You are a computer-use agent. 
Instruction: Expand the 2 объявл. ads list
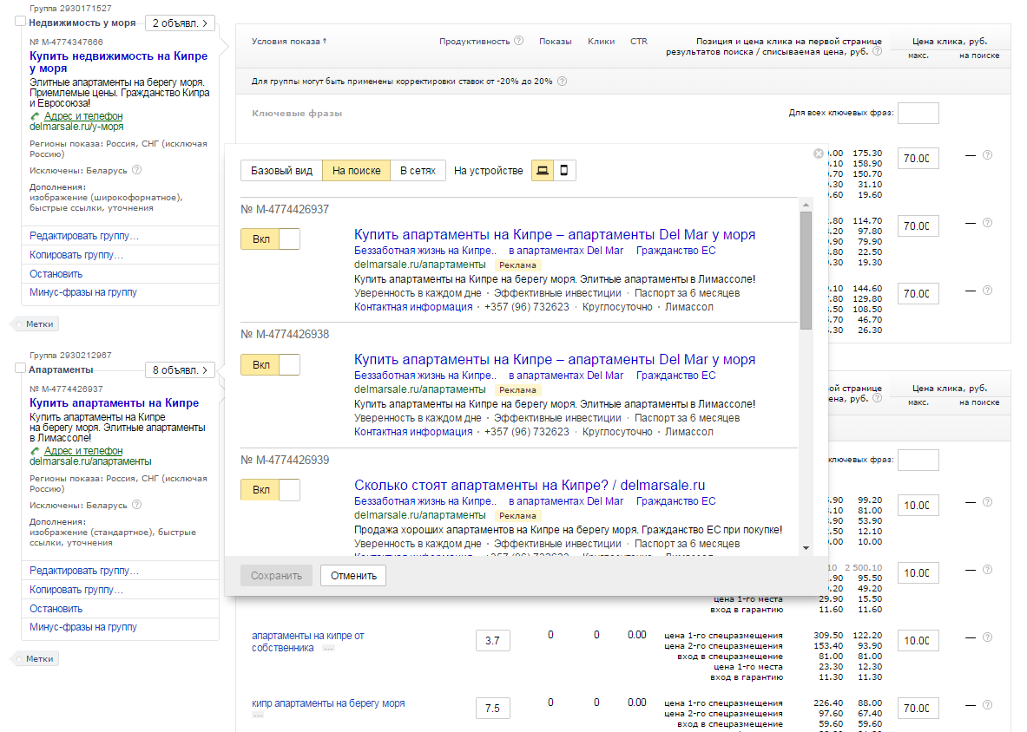180,23
